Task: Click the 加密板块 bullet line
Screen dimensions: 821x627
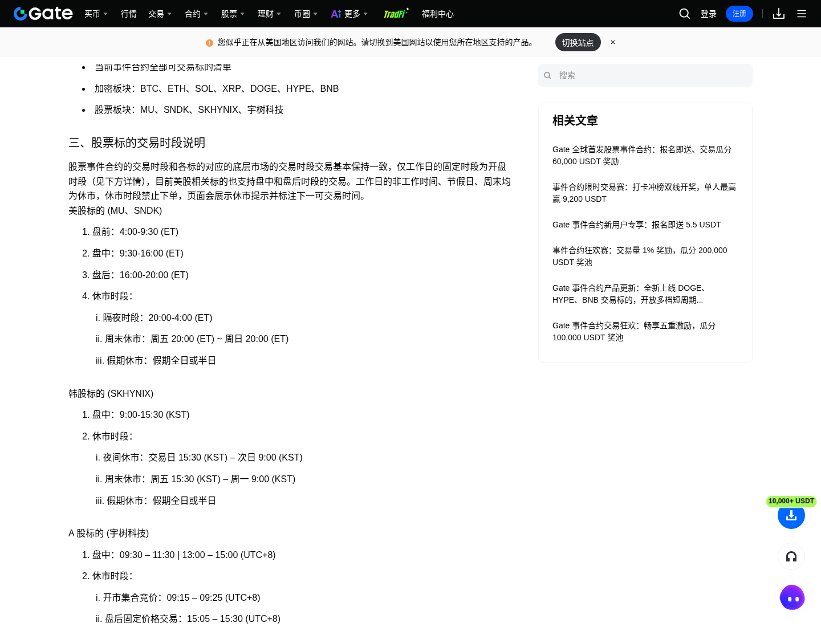Action: click(217, 88)
